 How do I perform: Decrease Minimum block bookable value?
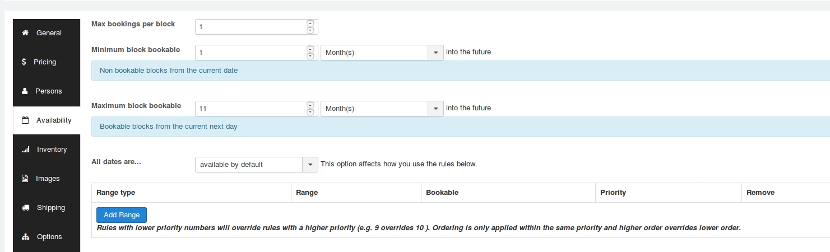coord(310,56)
